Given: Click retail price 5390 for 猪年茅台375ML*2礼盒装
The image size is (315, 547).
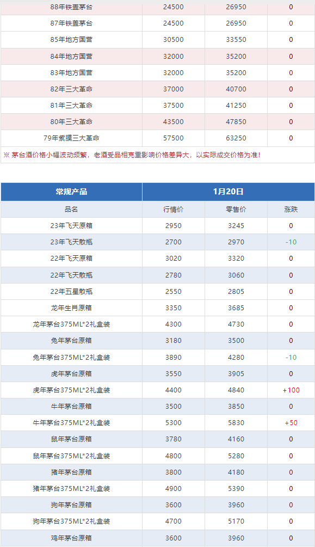Looking at the screenshot, I should pos(236,489).
